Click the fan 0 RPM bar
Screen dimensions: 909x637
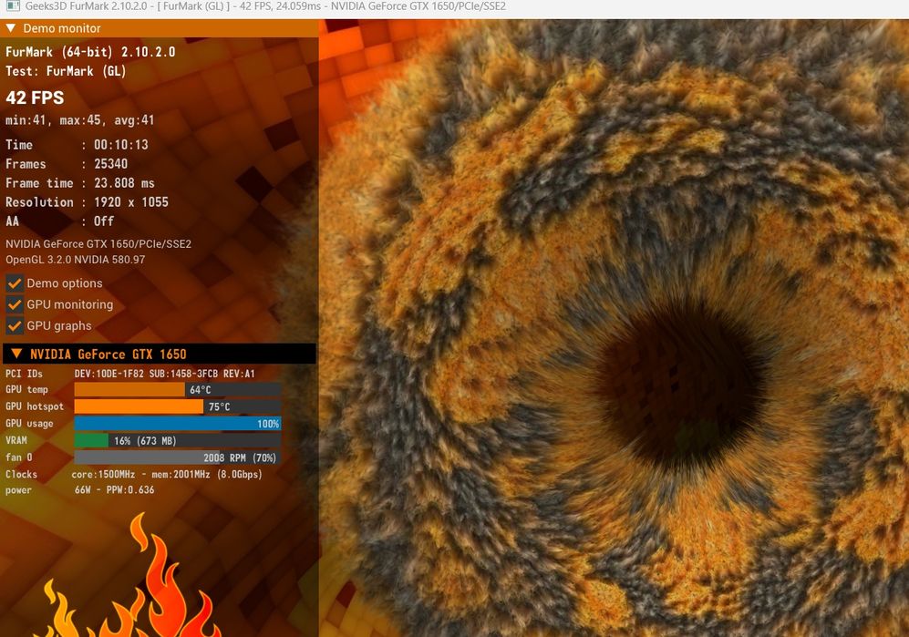pyautogui.click(x=178, y=457)
